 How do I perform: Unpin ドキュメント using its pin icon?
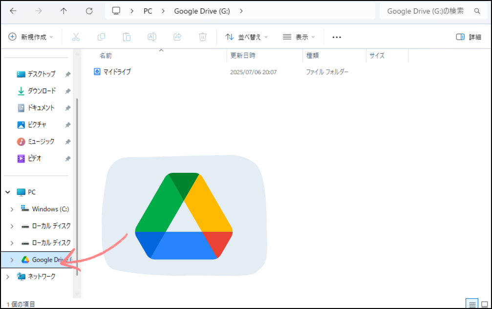click(x=68, y=108)
